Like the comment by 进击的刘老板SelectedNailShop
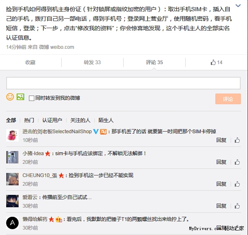 [x=237, y=140]
